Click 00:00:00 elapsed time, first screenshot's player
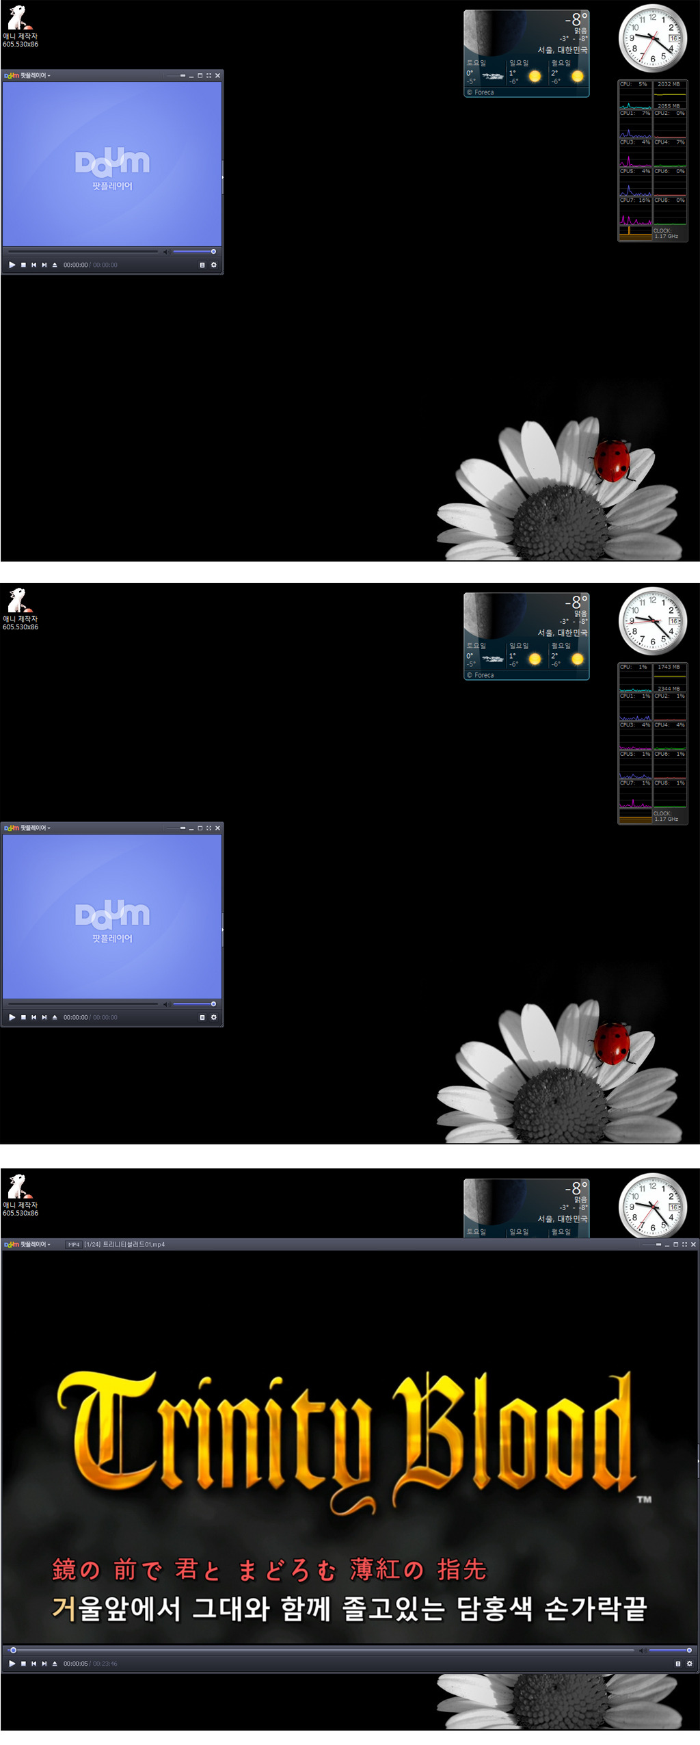The height and width of the screenshot is (1745, 700). pos(75,265)
